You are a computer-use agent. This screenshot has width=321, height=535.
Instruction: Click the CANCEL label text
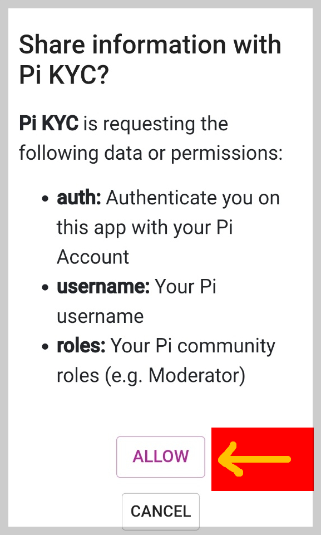[160, 511]
